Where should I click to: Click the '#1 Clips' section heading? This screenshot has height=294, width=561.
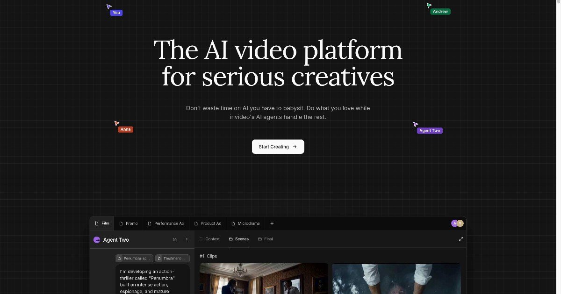click(x=209, y=256)
